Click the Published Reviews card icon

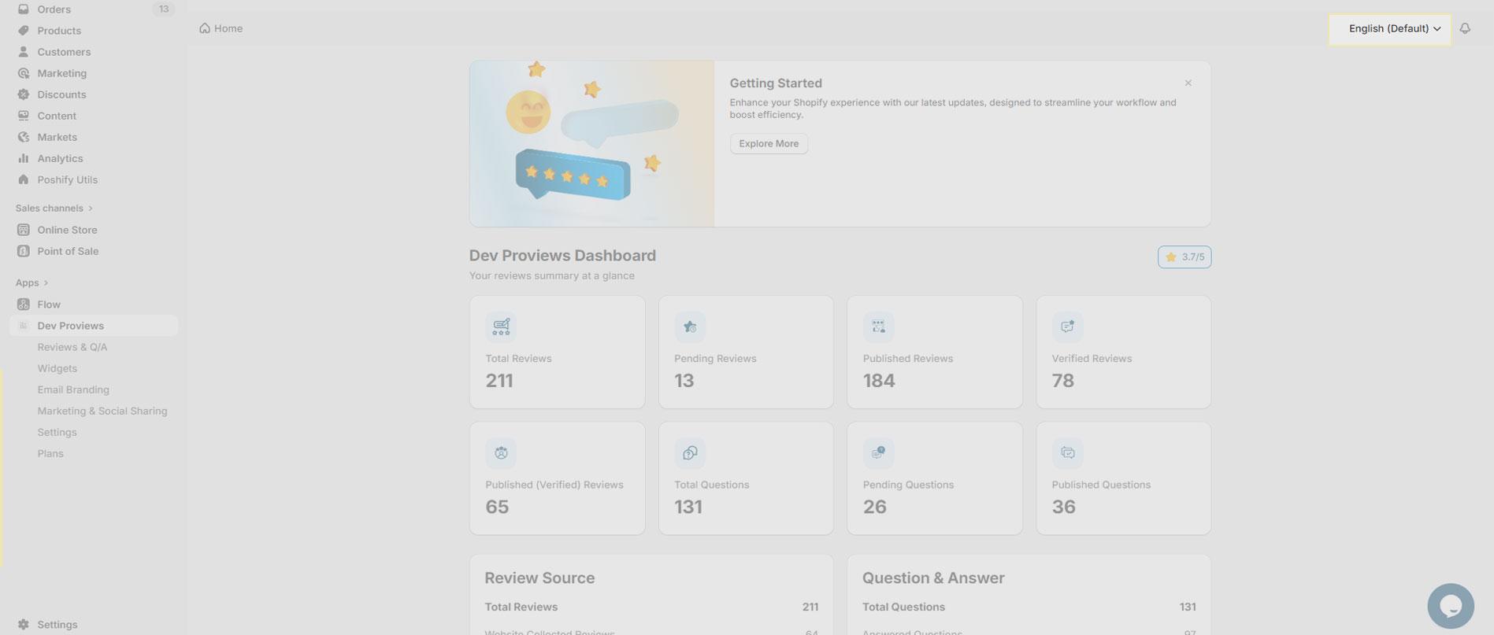click(878, 327)
